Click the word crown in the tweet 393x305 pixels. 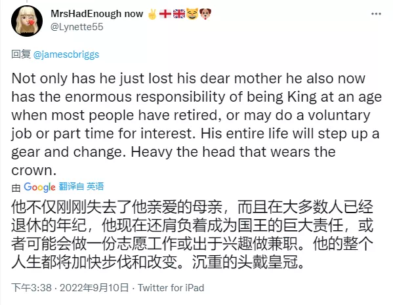pyautogui.click(x=32, y=171)
